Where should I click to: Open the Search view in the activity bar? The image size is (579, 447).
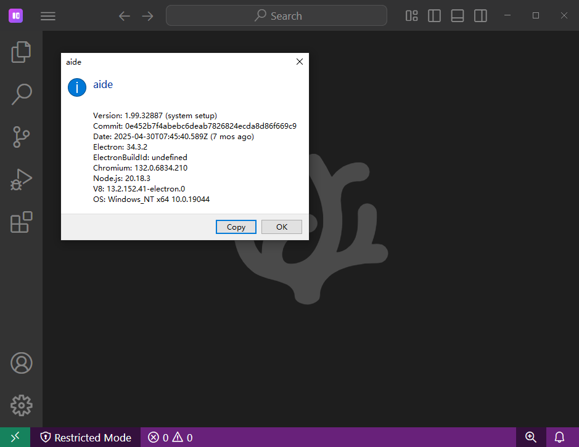tap(21, 94)
